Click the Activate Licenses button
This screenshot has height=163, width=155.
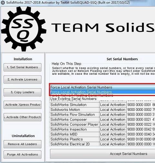point(22,80)
